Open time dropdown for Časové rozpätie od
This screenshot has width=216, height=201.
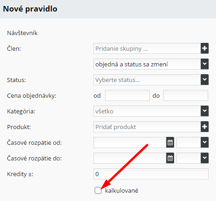coord(204,142)
